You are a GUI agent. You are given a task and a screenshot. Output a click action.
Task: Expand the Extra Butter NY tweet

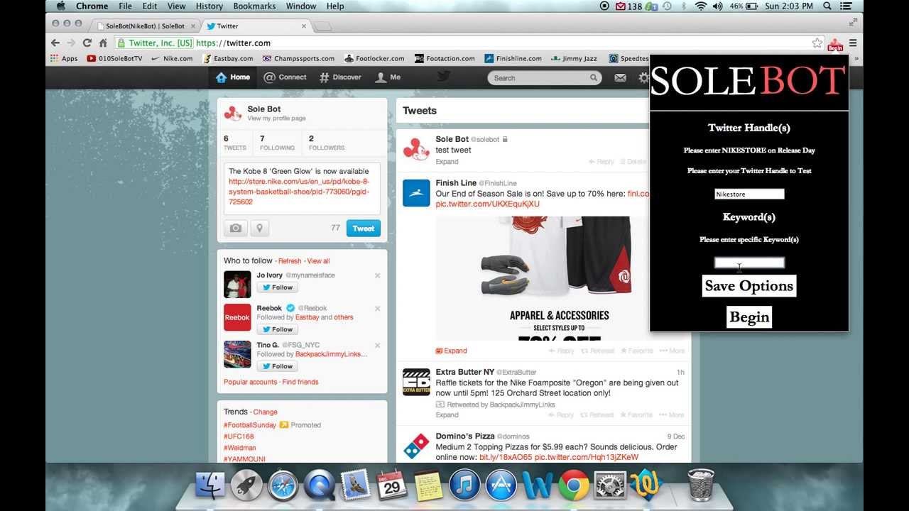(x=447, y=415)
